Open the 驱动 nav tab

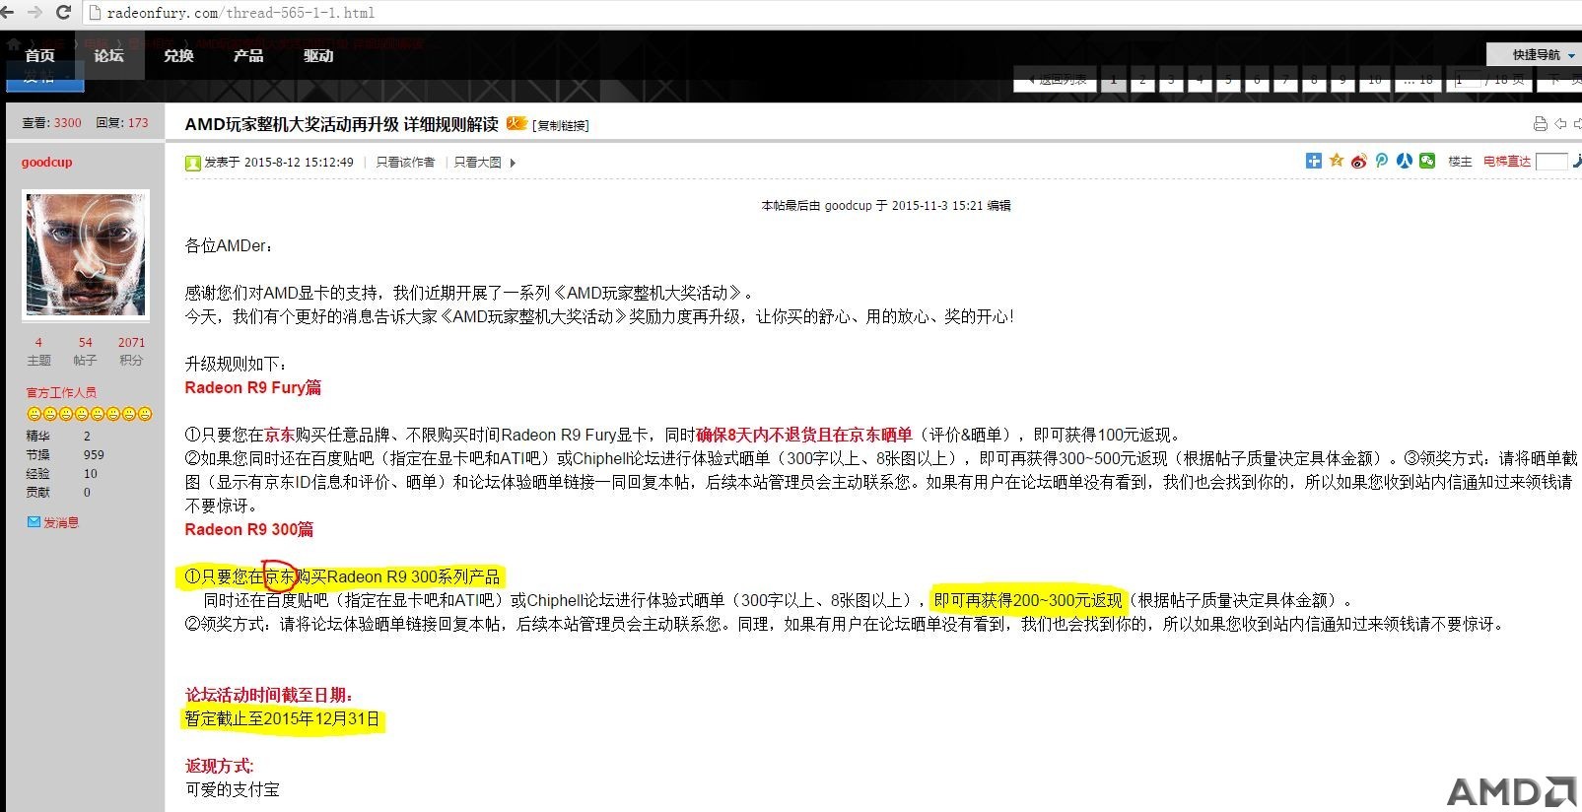click(318, 56)
